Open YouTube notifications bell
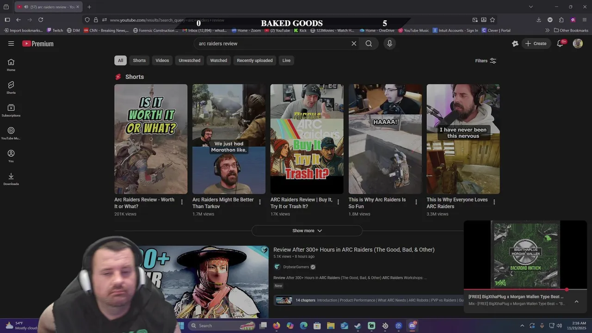 560,43
